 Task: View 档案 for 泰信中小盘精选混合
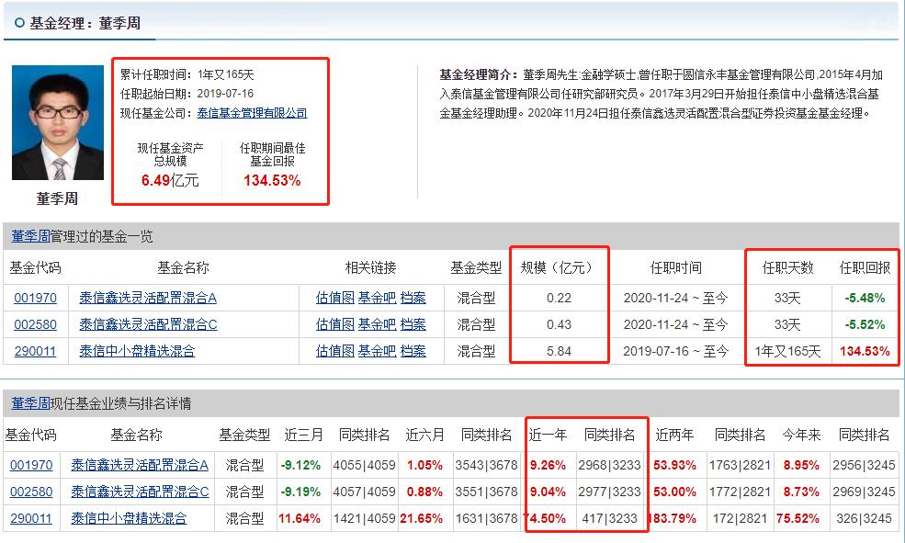413,350
